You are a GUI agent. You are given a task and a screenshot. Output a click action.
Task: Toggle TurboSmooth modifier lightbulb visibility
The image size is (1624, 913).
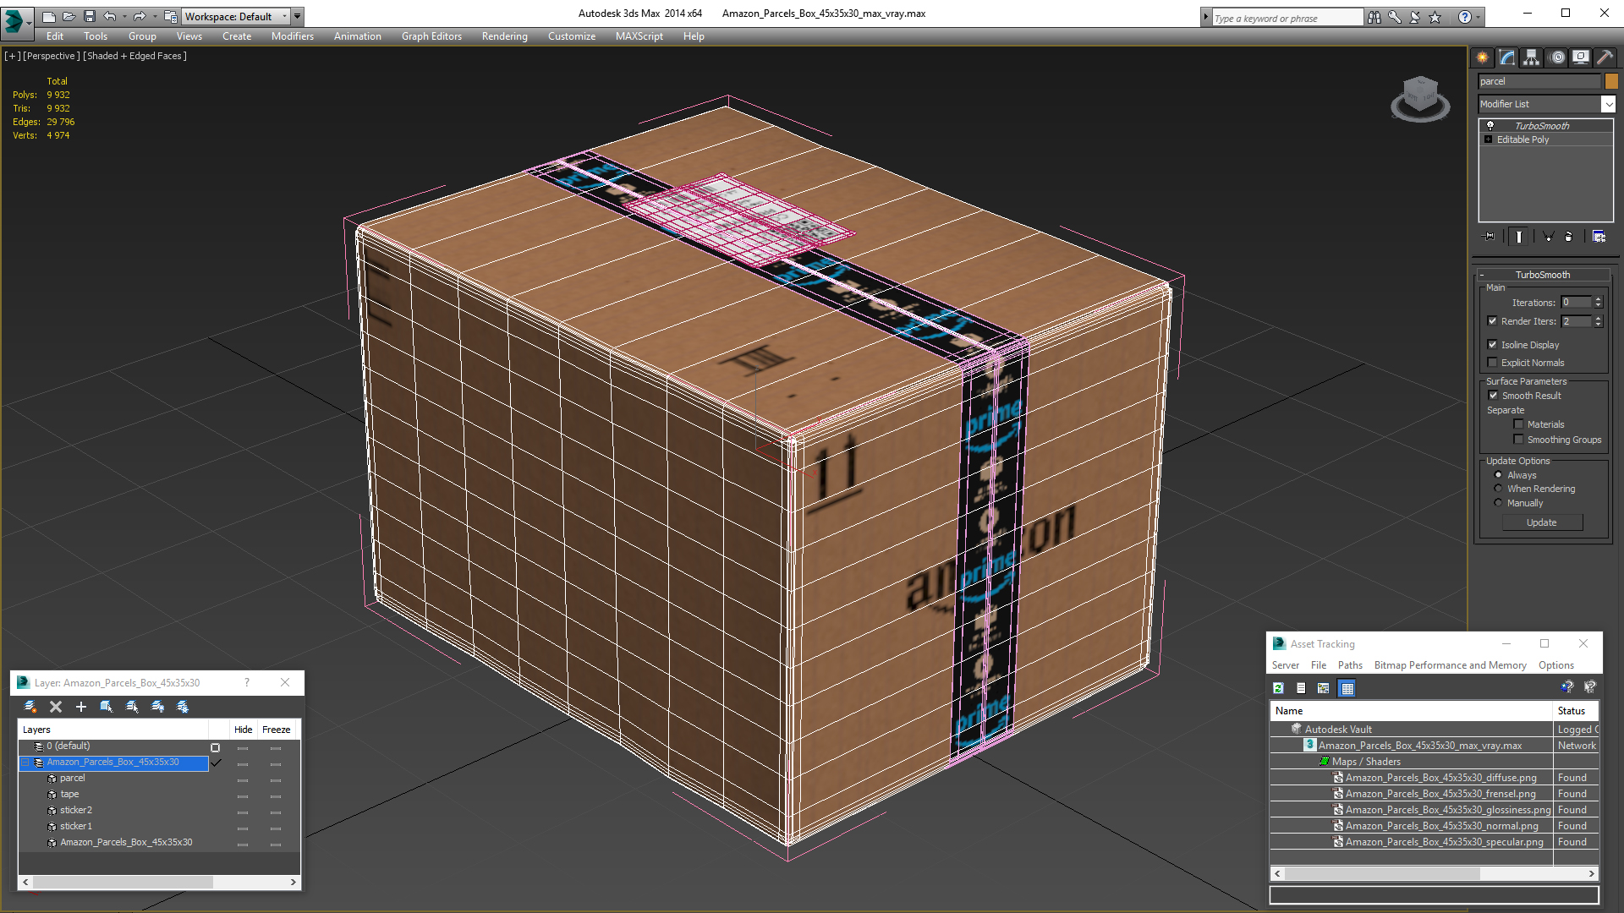[x=1490, y=125]
